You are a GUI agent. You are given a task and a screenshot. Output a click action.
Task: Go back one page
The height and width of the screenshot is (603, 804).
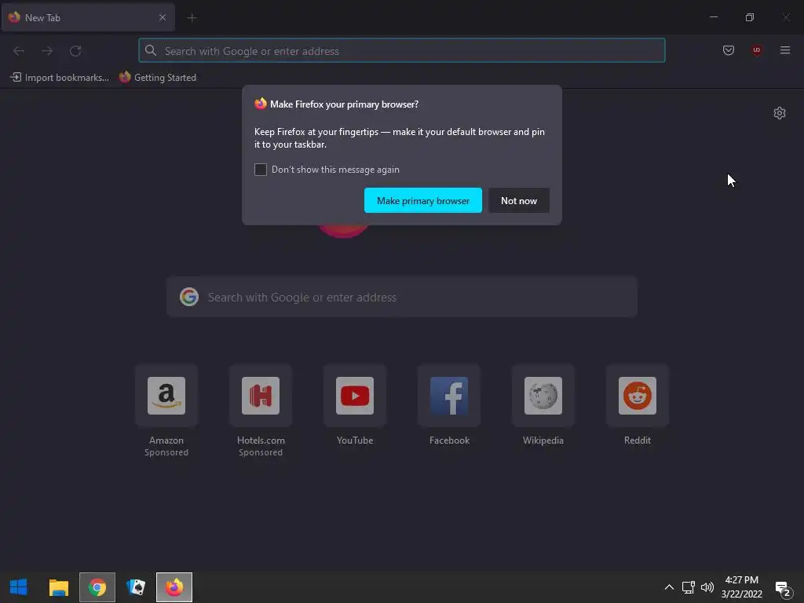tap(19, 51)
